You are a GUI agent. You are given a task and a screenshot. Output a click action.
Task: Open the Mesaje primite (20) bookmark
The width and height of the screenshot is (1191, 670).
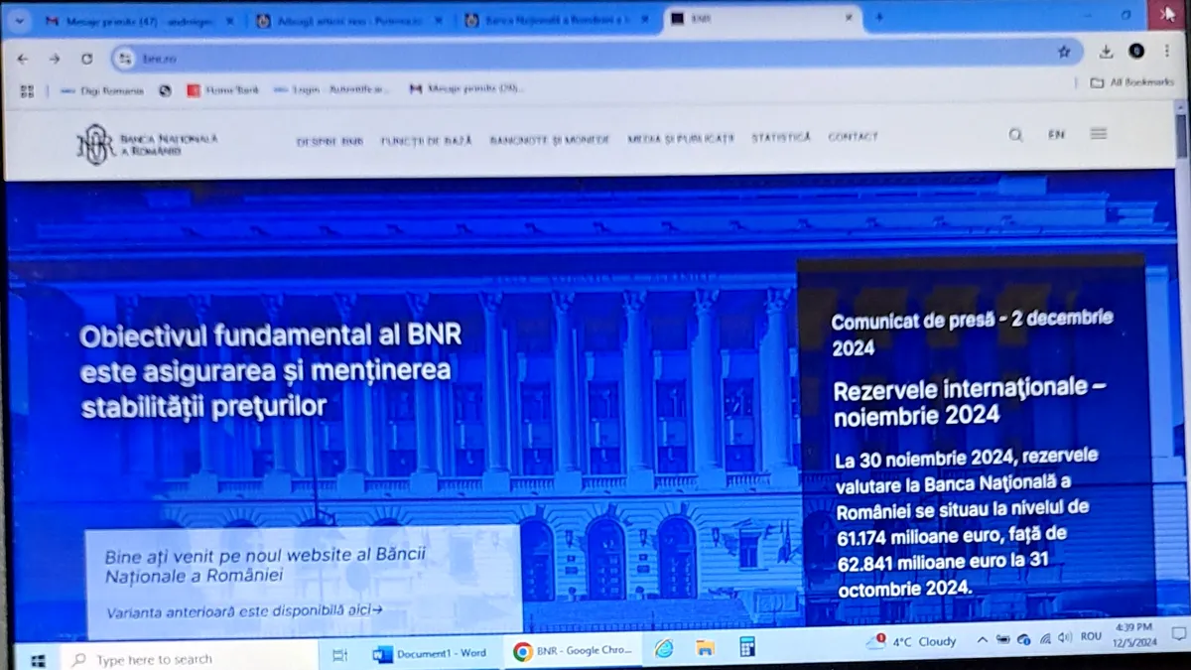coord(466,89)
